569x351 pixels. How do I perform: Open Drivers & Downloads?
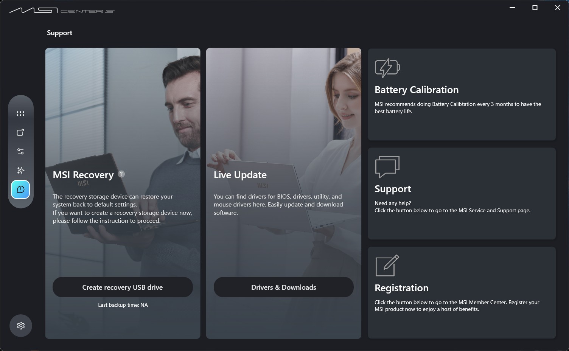pos(284,287)
